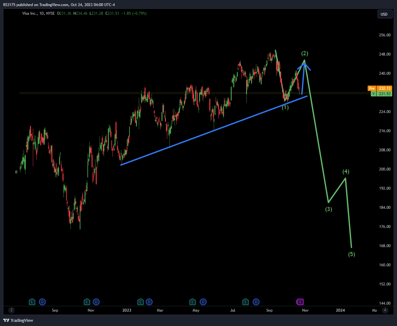This screenshot has width=397, height=326.
Task: Click the wave (2) label on the chart
Action: (x=305, y=53)
